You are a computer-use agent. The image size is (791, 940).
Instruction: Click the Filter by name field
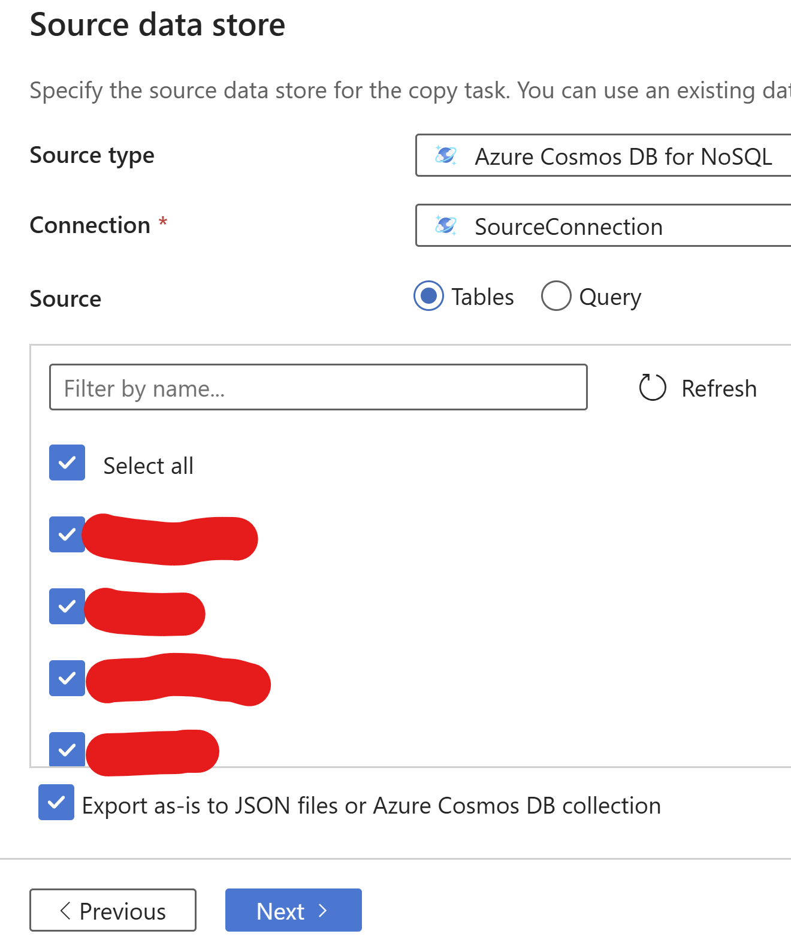318,388
